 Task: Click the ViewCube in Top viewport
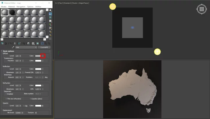tap(202, 9)
